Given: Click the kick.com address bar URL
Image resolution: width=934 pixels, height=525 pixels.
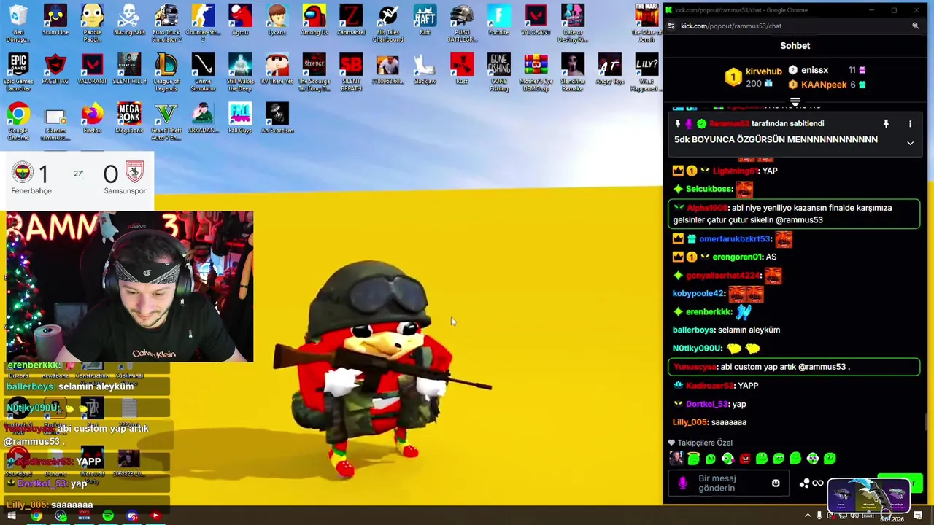Looking at the screenshot, I should [730, 26].
